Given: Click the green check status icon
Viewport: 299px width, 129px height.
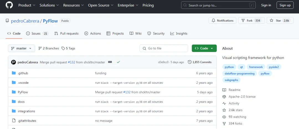Looking at the screenshot, I should 118,62.
